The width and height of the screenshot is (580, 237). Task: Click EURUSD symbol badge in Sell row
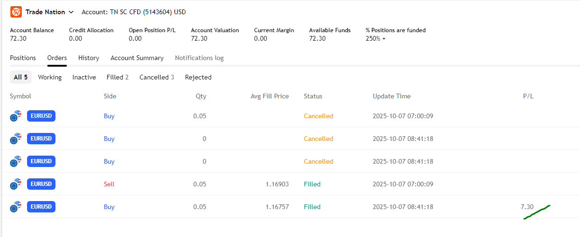coord(41,184)
